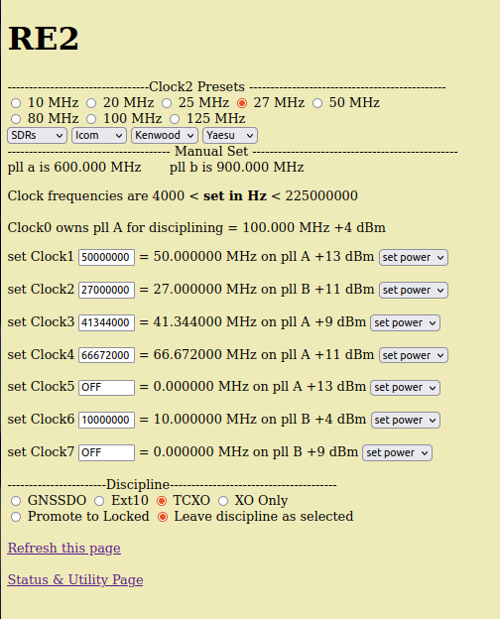Focus the Clock5 OFF input field
The width and height of the screenshot is (500, 619).
(106, 387)
